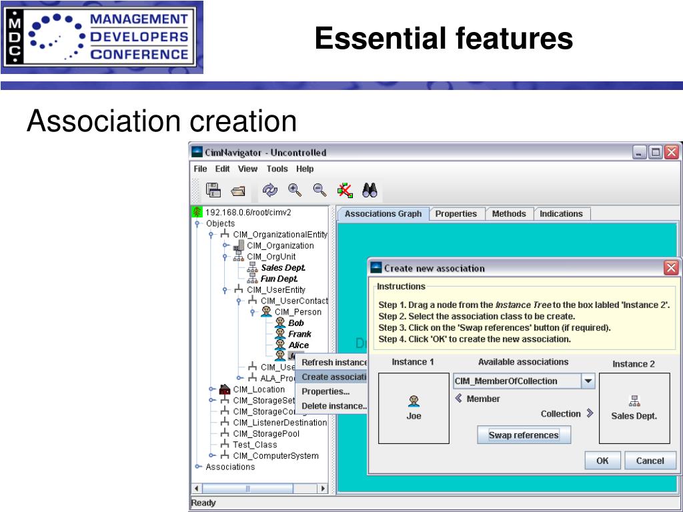
Task: Click the binoculars Find toolbar icon
Action: [x=370, y=190]
